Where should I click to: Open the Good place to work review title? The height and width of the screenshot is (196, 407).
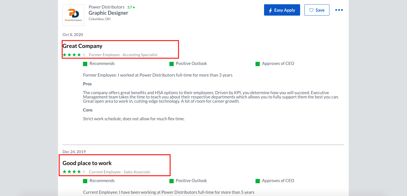(87, 163)
